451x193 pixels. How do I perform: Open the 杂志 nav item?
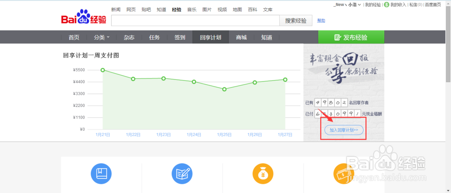pyautogui.click(x=129, y=37)
